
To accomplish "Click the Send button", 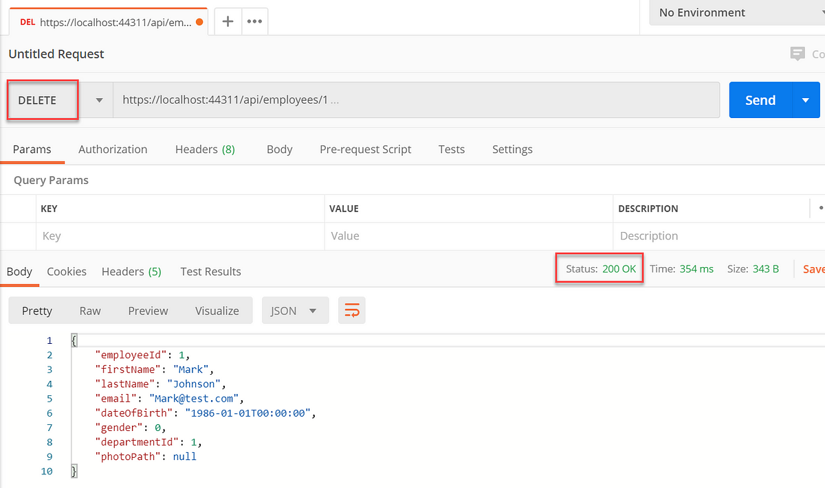I will point(760,100).
